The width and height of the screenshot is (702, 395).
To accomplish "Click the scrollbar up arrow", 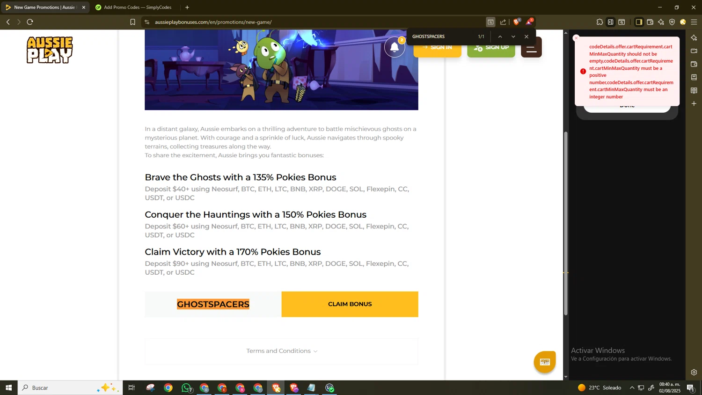I will point(566,33).
